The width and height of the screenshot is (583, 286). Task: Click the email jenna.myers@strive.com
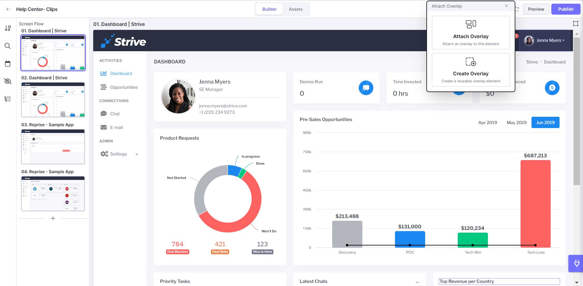[223, 106]
